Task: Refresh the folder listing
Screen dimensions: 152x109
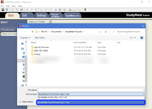Action: 106,32
